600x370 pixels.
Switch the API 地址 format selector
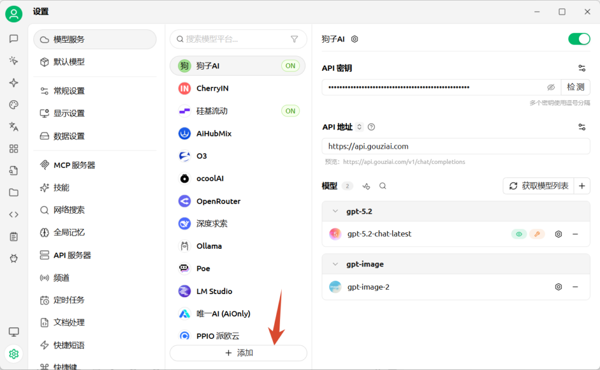pyautogui.click(x=359, y=127)
